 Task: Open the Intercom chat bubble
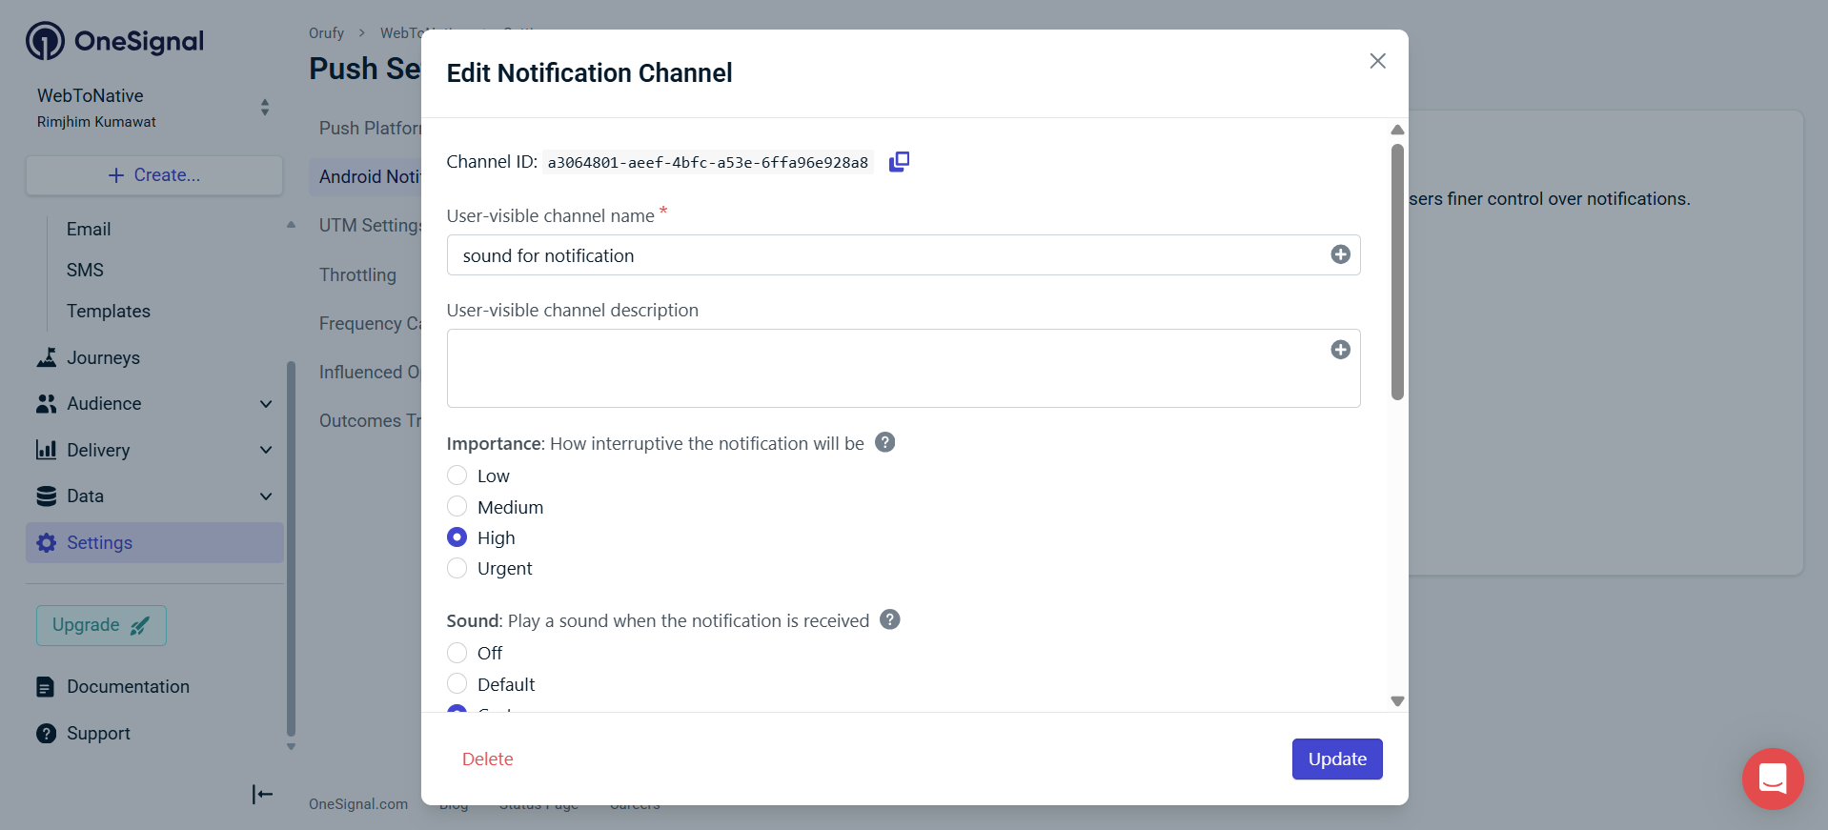(1772, 779)
